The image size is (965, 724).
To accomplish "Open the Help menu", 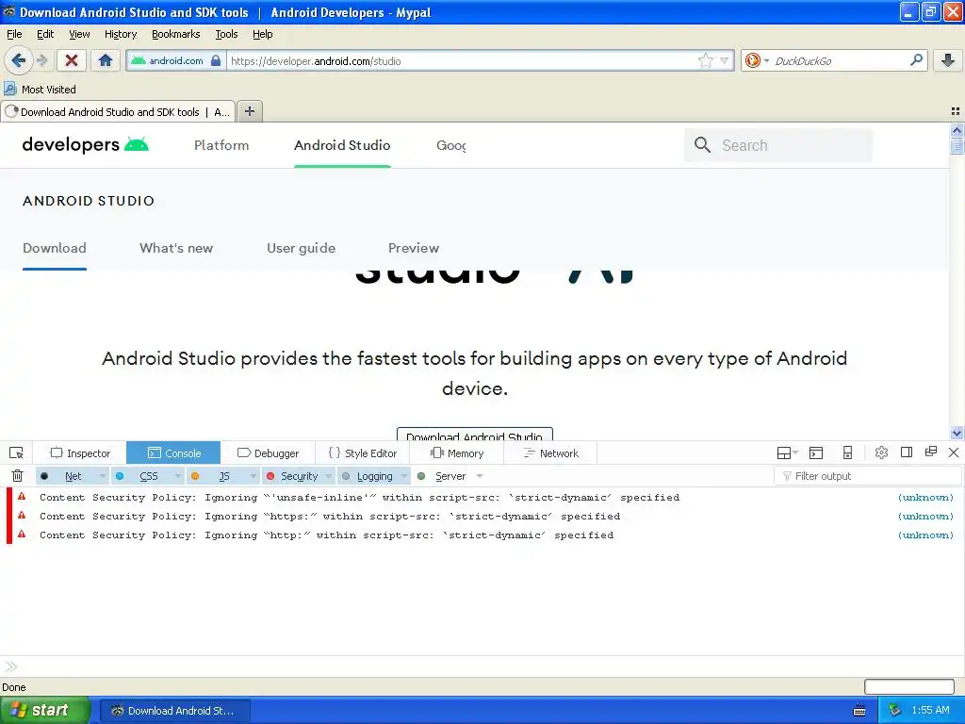I will pyautogui.click(x=263, y=34).
